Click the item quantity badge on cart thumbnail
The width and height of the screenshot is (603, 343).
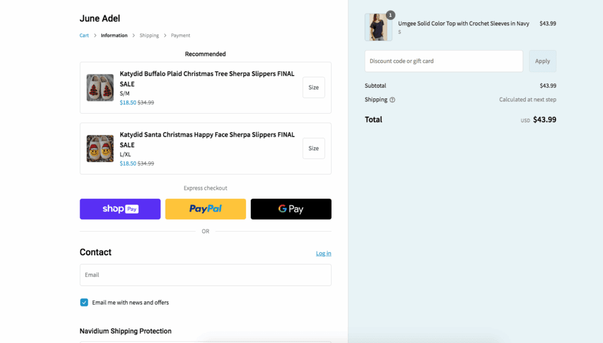(390, 15)
